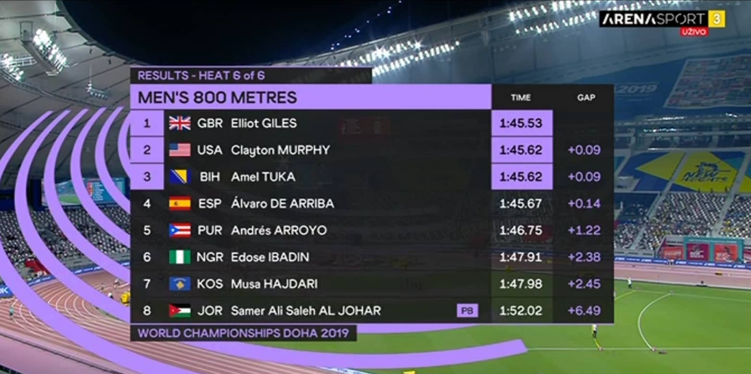The height and width of the screenshot is (374, 751).
Task: Click the USA flag next to Clayton Murphy
Action: (180, 150)
